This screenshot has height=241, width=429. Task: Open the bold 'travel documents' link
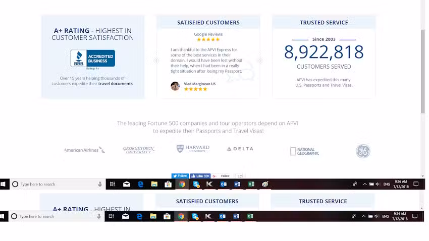tap(116, 84)
